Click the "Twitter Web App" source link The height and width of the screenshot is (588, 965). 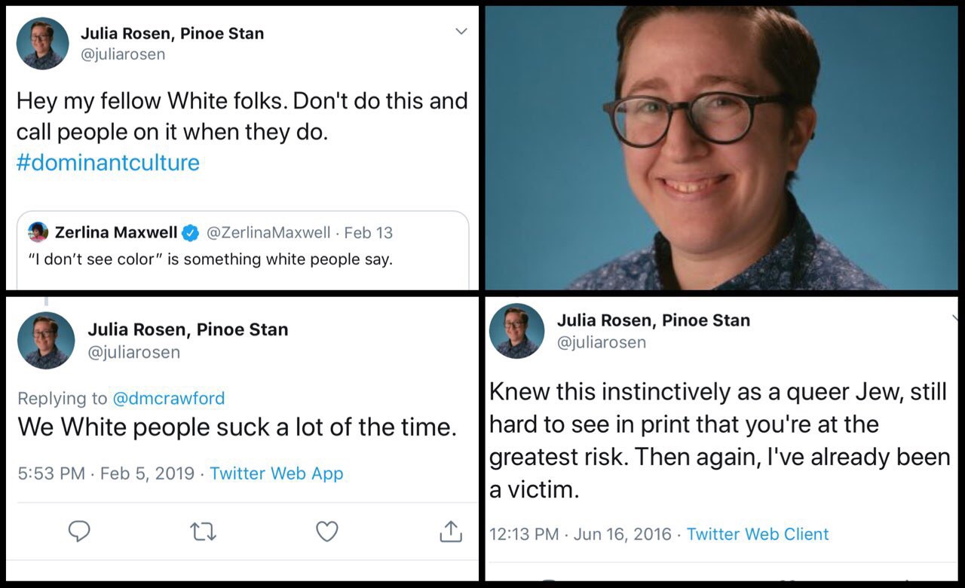(x=276, y=473)
